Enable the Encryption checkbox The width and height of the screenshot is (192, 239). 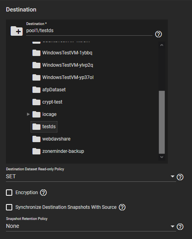9,193
